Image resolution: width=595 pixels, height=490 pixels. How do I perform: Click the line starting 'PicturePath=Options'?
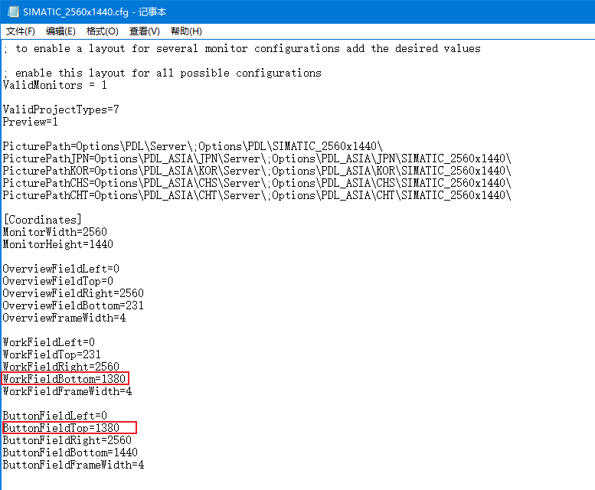click(x=192, y=146)
